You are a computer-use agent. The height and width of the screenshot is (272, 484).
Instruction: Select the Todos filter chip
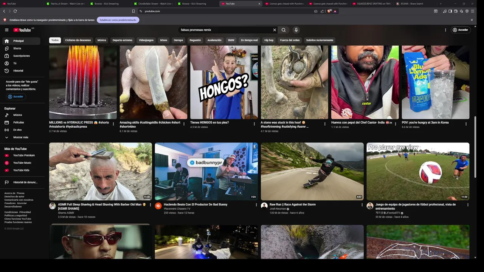pos(55,40)
